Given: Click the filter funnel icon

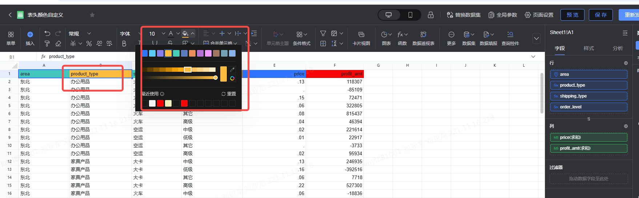Looking at the screenshot, I should (323, 34).
